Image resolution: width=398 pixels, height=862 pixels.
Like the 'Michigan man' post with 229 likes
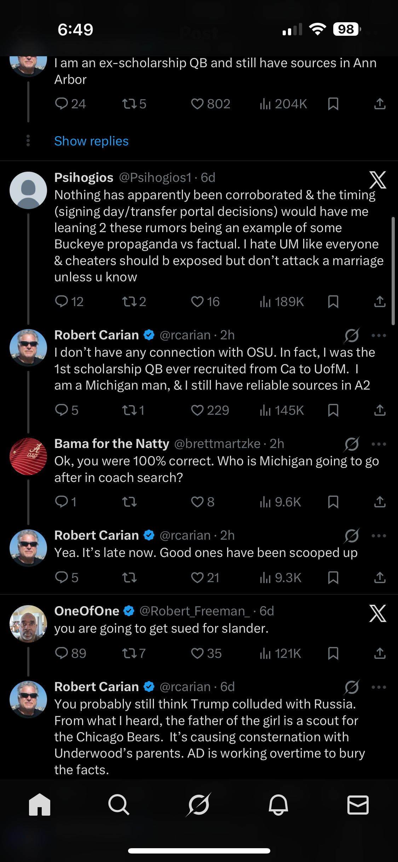[197, 410]
